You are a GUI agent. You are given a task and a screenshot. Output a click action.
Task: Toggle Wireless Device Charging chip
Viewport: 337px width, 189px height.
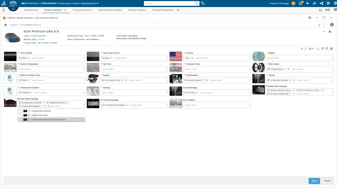click(x=281, y=90)
